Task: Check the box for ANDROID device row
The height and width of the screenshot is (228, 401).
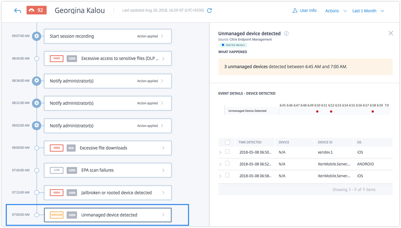Action: [227, 163]
